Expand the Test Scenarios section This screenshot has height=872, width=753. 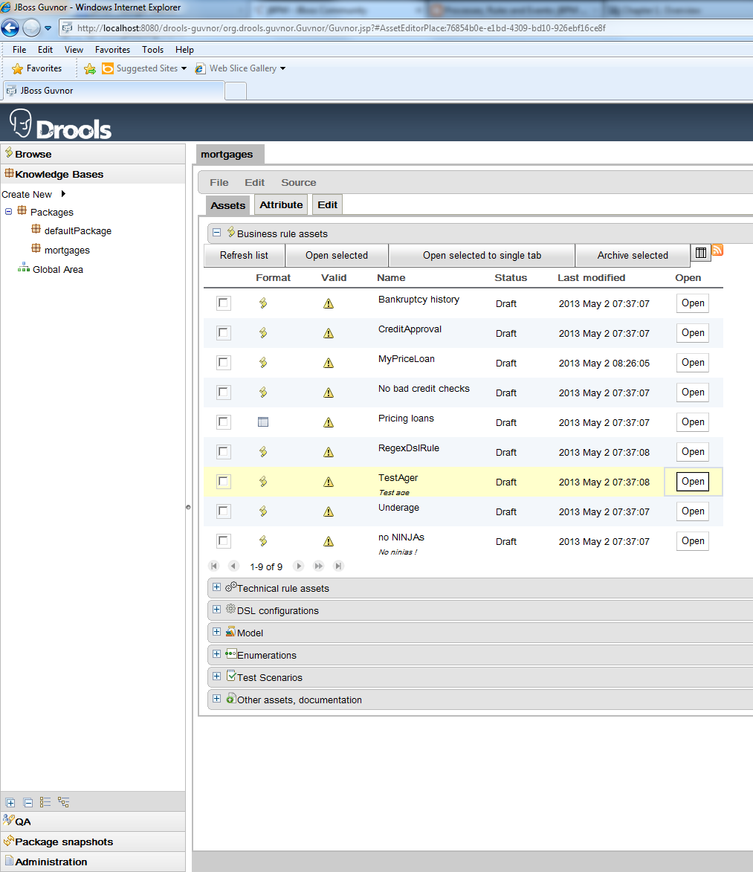pos(217,676)
